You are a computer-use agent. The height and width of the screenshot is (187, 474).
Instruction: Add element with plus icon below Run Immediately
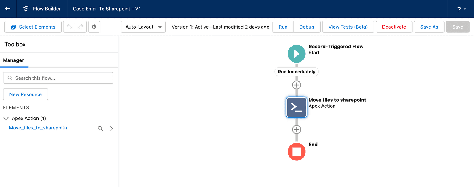[296, 85]
